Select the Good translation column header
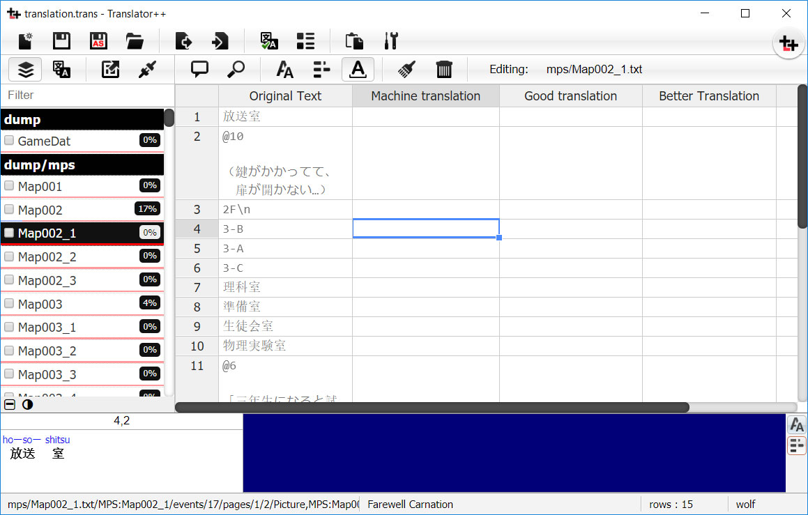 [x=570, y=95]
